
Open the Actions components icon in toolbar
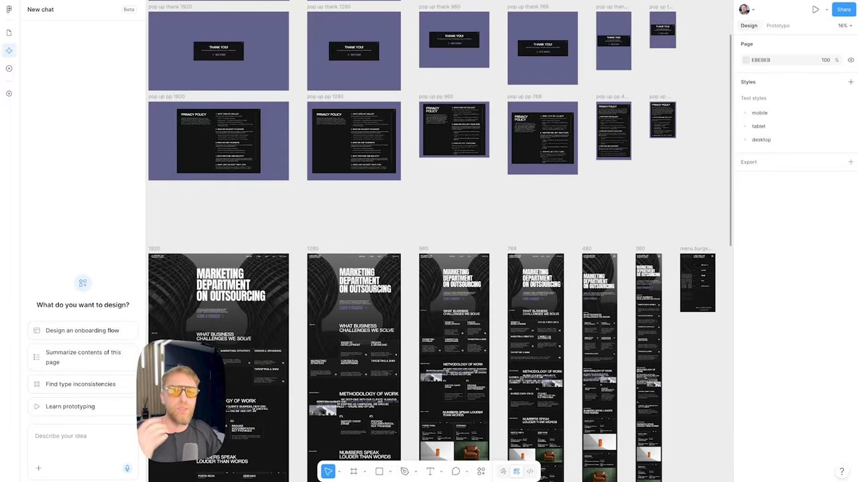pos(481,471)
